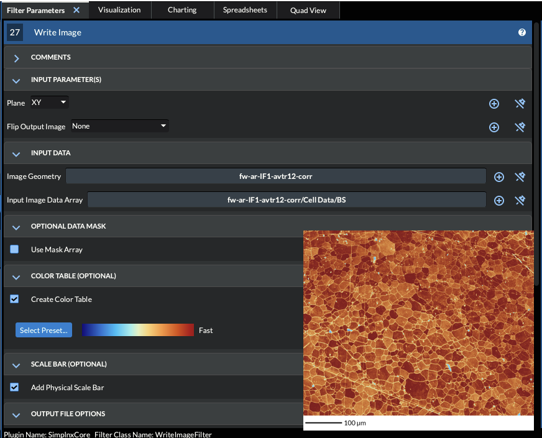
Task: Click the plus icon for Input Image Data Array
Action: click(498, 200)
